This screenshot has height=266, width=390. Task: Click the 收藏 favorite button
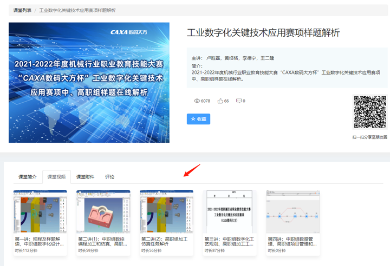[198, 119]
